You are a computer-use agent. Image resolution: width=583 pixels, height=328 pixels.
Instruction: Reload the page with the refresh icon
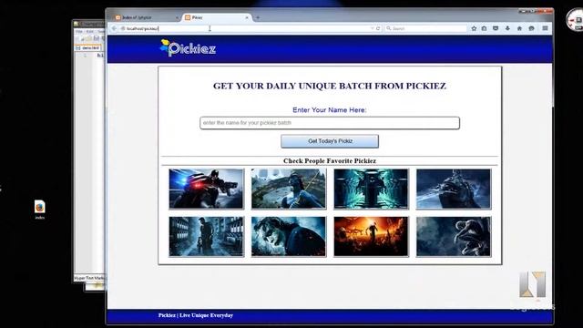click(x=378, y=28)
